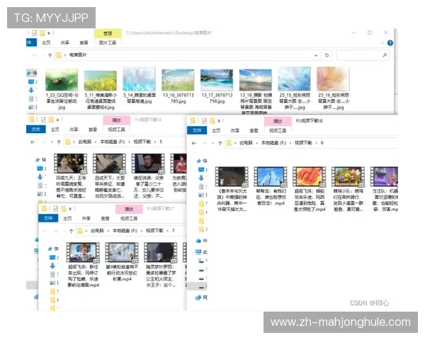Open recent locations dropdown in folder 5 window
The image size is (425, 340).
coord(52,142)
